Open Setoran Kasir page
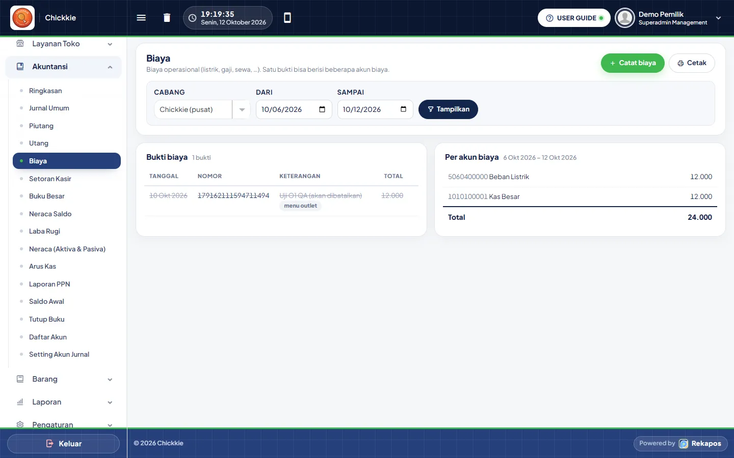734x458 pixels. 67,179
